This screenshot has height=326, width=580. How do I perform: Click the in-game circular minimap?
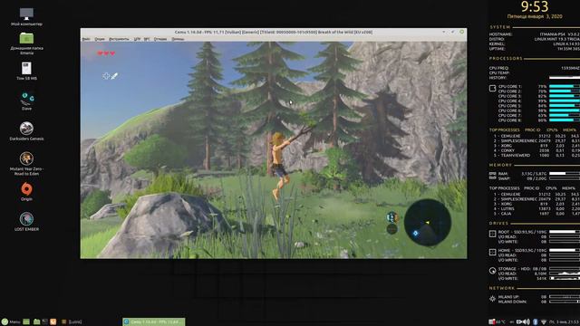427,223
